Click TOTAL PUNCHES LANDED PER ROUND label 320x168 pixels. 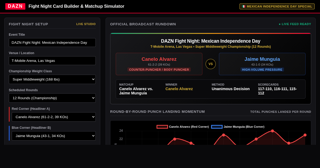[x=281, y=112]
